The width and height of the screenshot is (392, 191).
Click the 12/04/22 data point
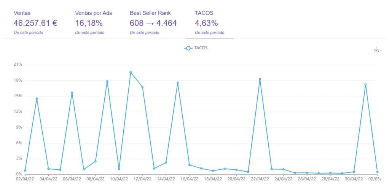142,87
